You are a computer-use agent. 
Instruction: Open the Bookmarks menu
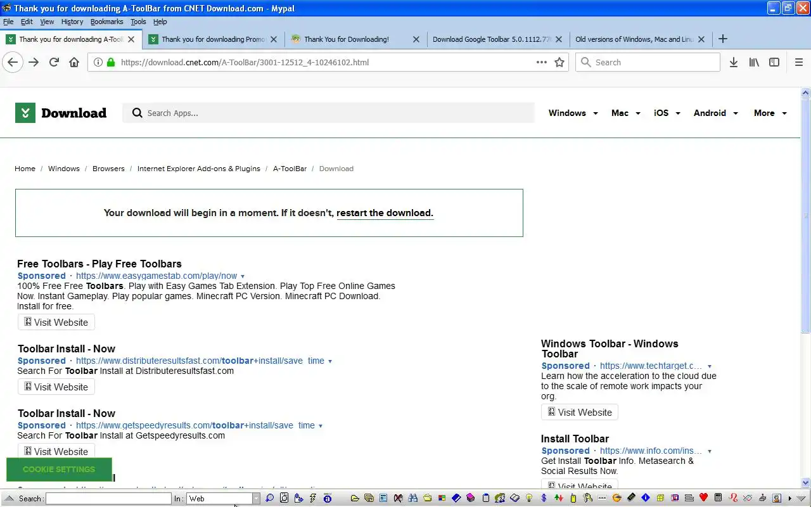click(106, 22)
